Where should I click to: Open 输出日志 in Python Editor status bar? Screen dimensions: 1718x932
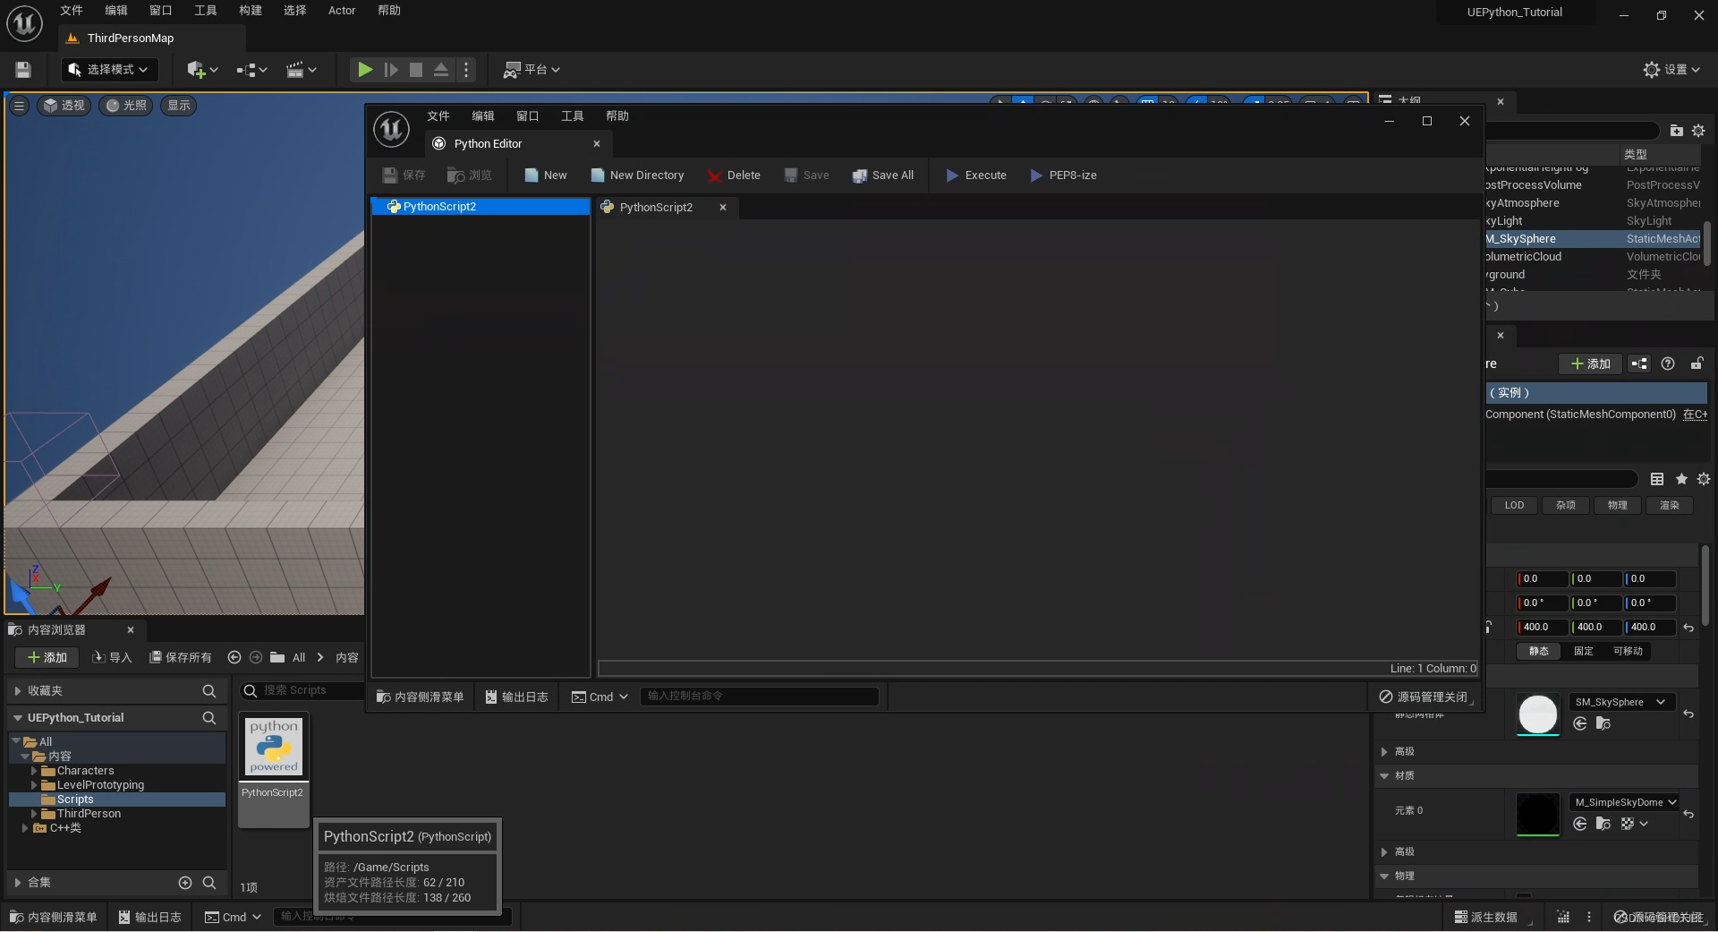coord(516,697)
